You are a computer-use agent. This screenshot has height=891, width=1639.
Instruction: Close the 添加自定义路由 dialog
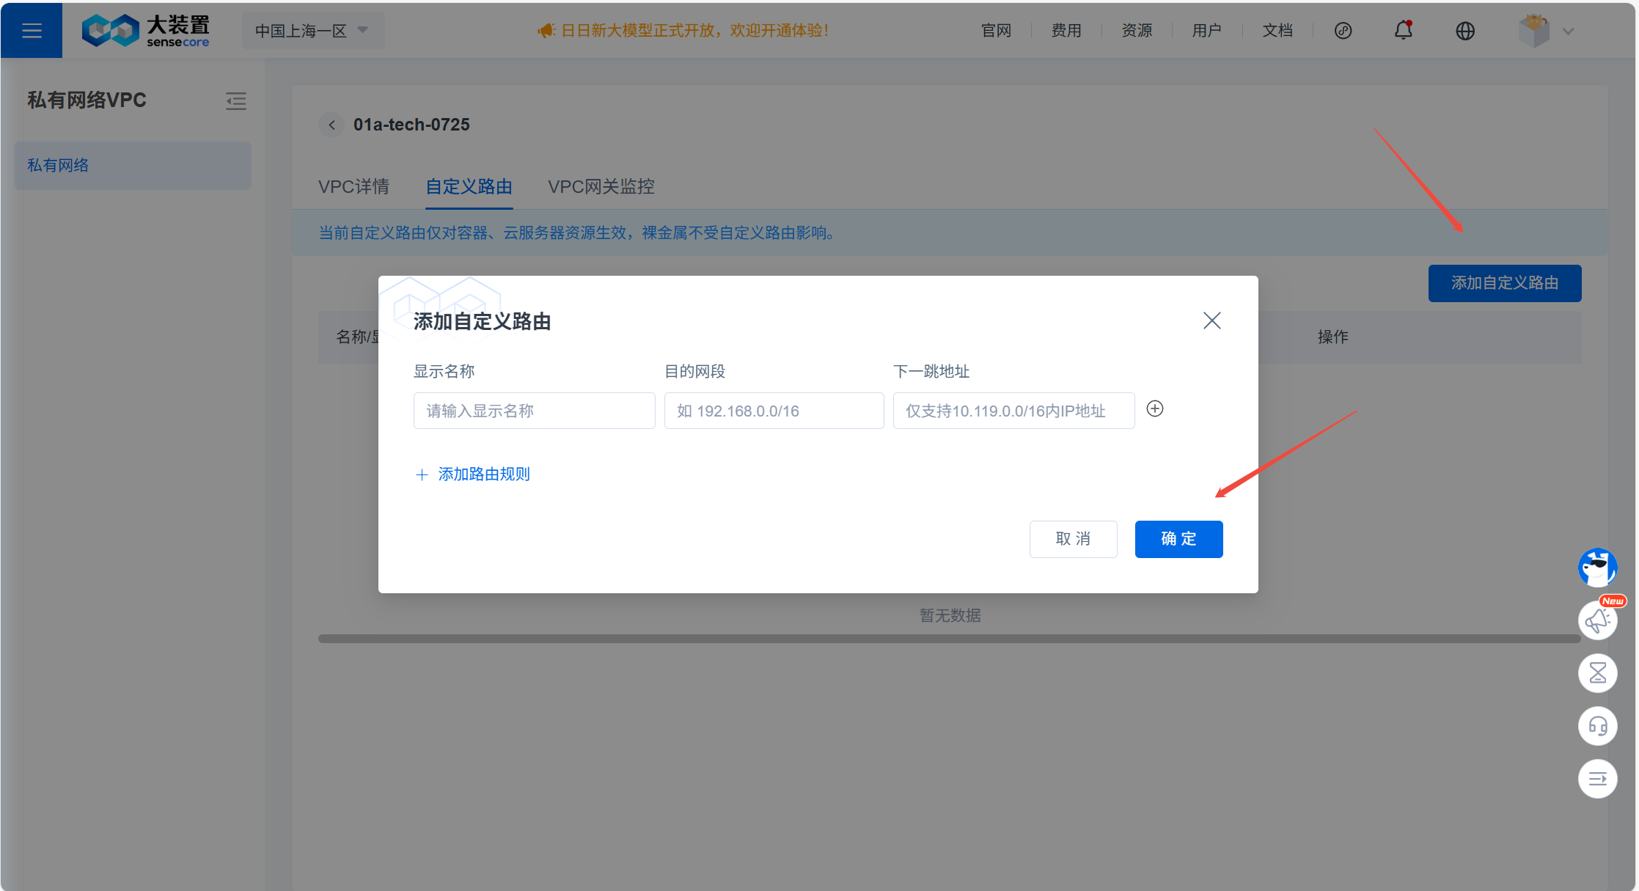1211,320
